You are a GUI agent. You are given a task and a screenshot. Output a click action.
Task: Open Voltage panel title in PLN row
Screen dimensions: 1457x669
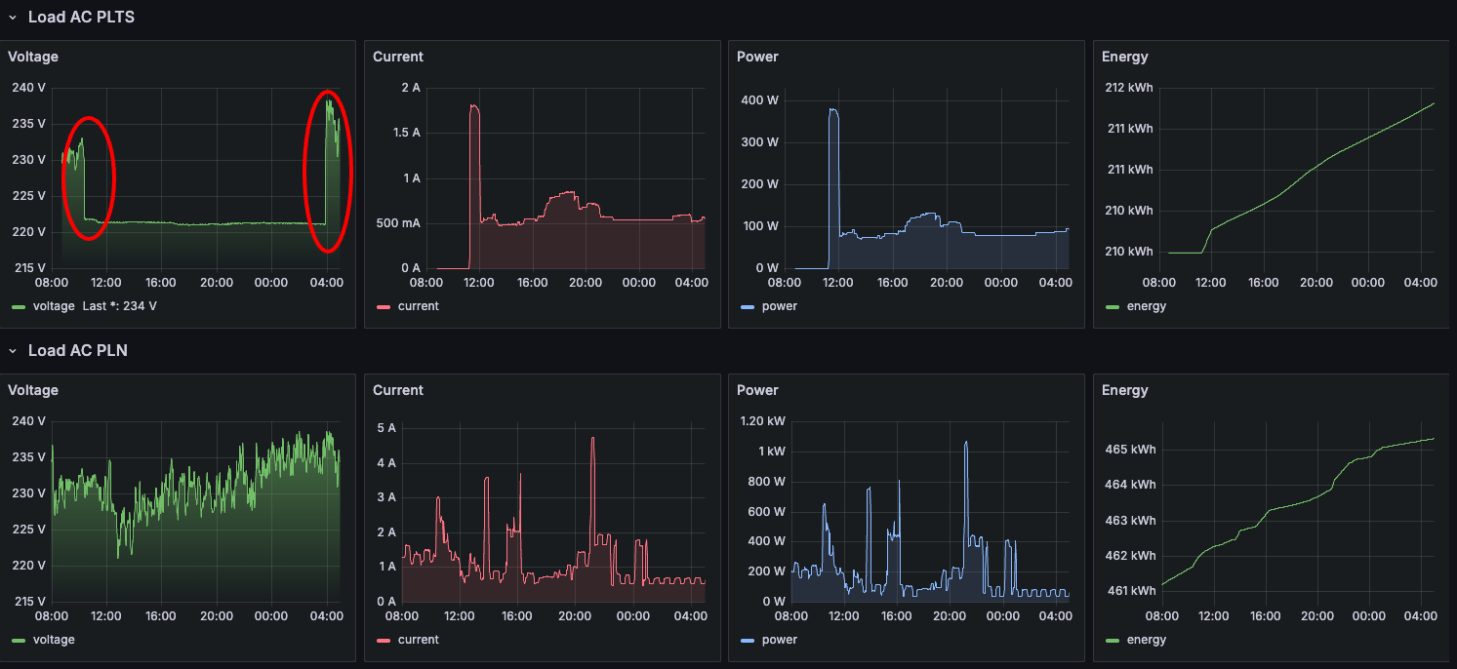click(33, 390)
